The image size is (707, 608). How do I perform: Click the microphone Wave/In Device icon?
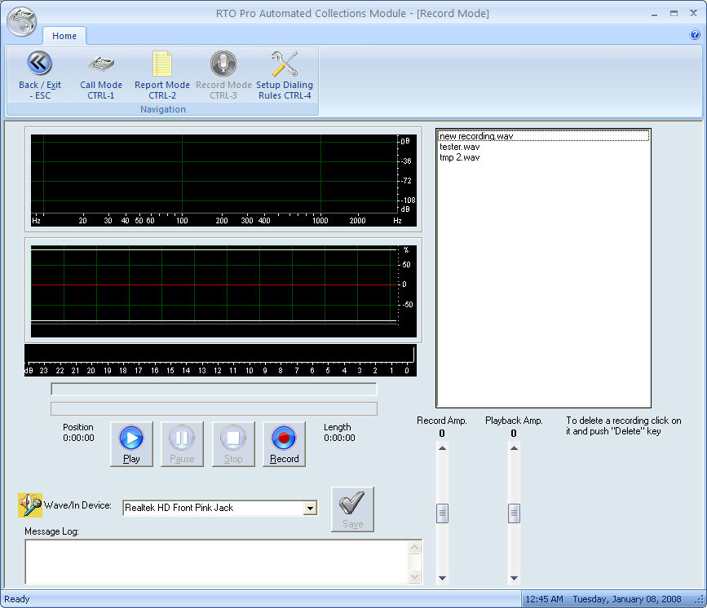tap(30, 505)
